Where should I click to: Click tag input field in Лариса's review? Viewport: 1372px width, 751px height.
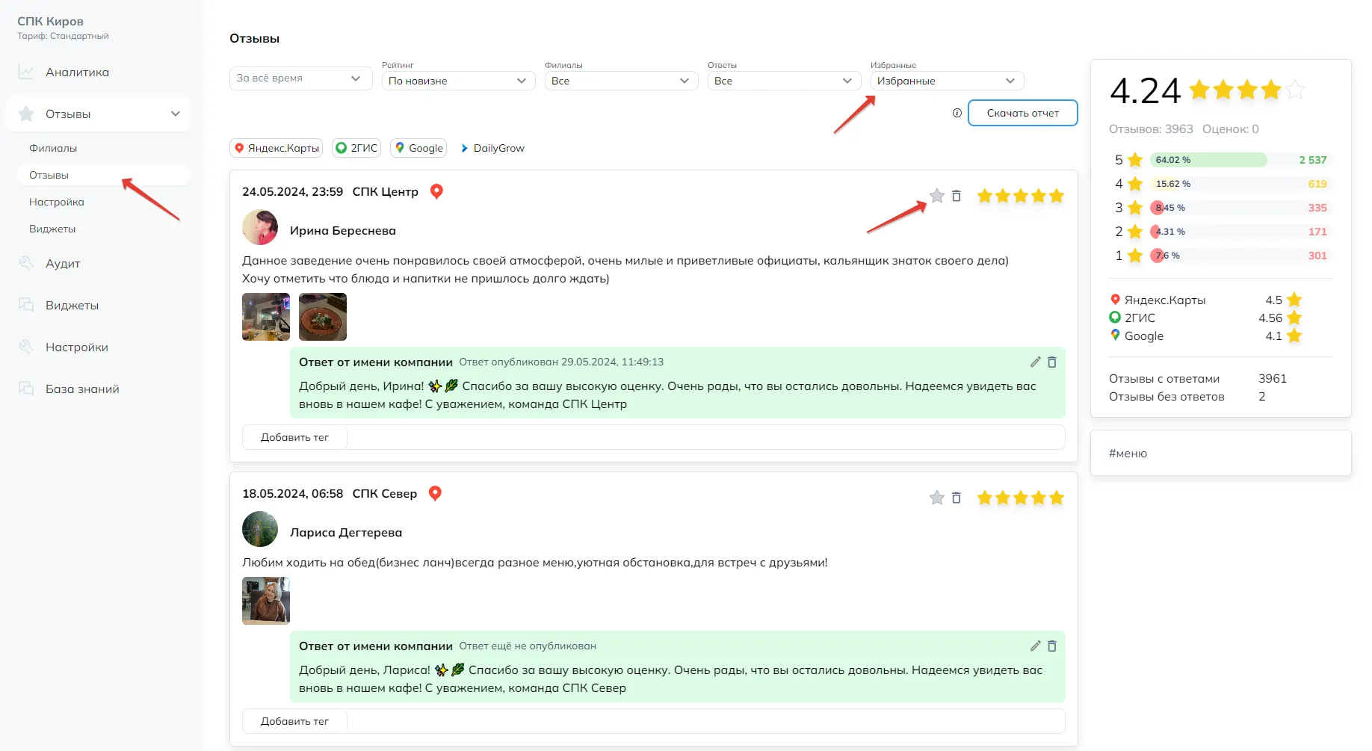click(x=706, y=721)
